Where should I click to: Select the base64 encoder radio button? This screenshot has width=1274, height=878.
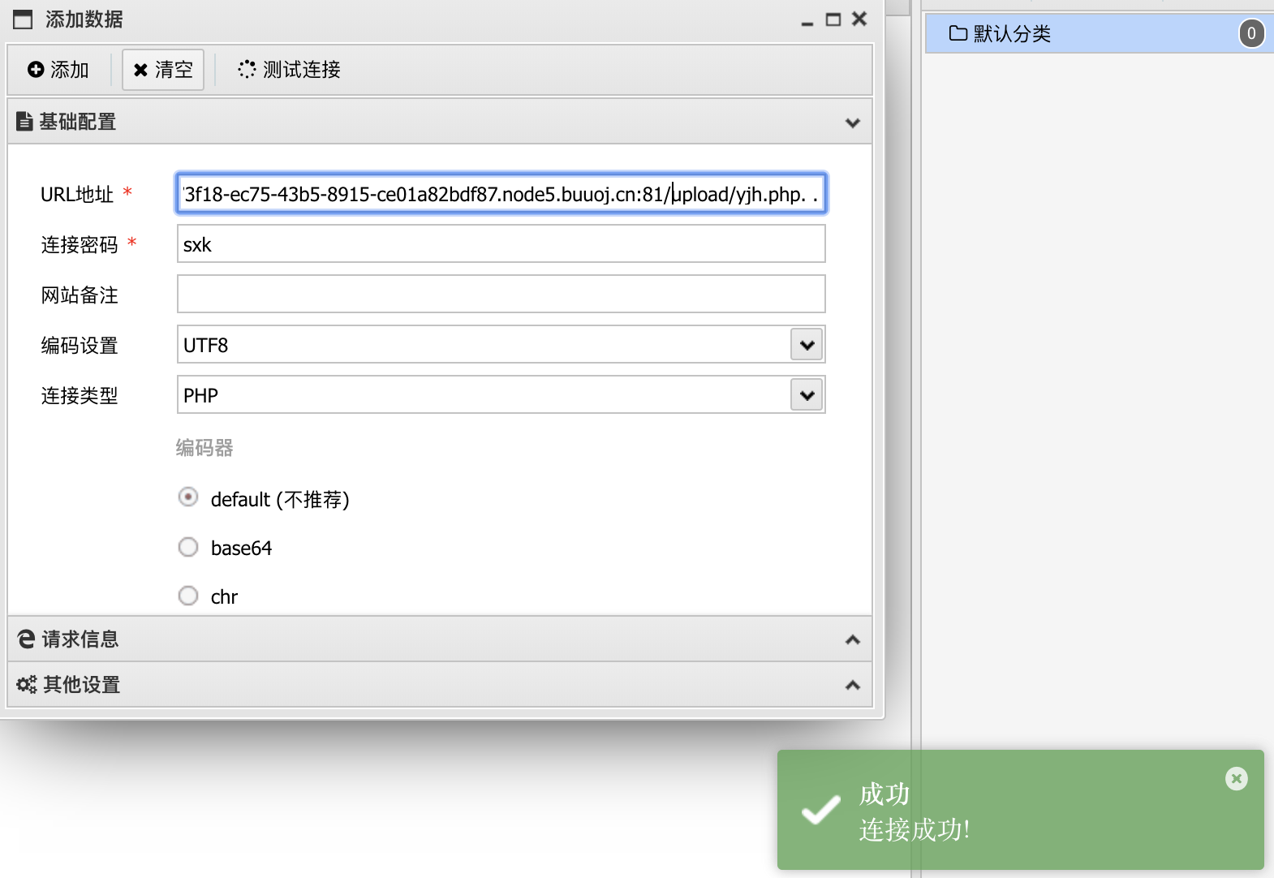(188, 548)
